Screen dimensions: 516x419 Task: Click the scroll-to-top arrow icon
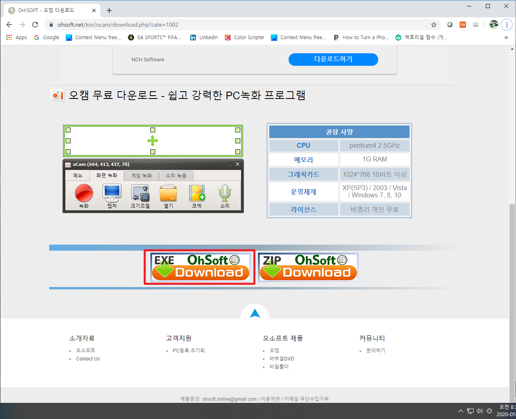255,314
